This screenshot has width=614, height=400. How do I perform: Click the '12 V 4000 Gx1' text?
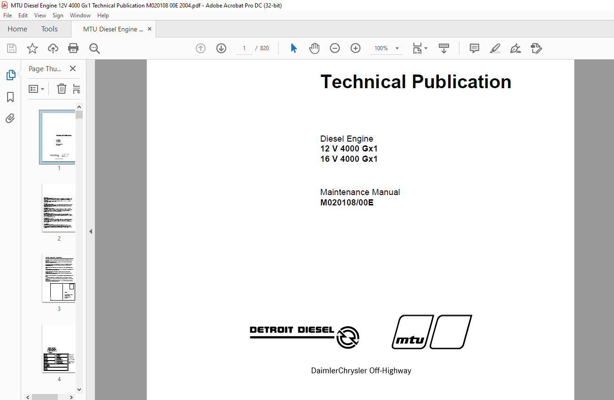349,149
